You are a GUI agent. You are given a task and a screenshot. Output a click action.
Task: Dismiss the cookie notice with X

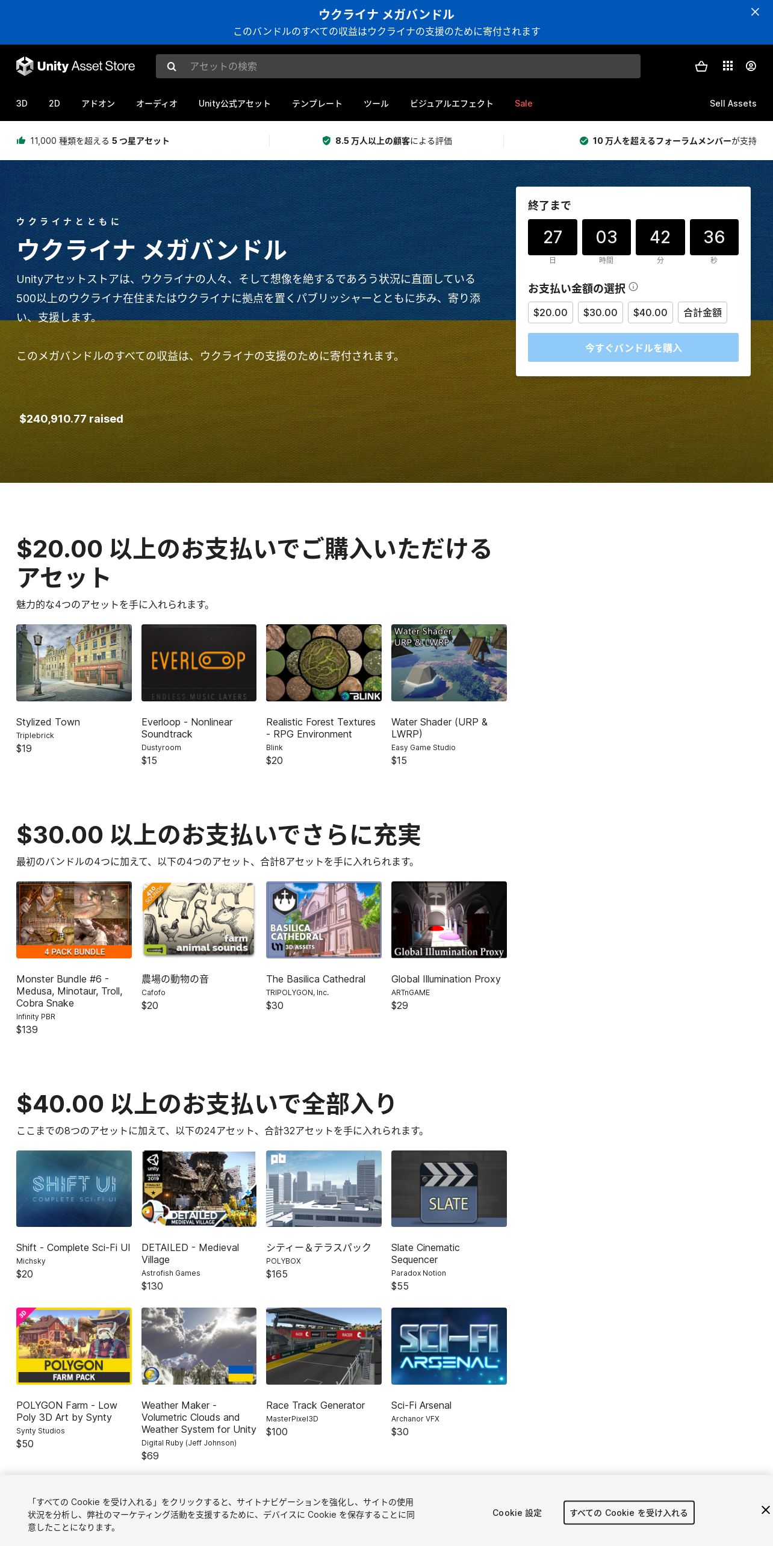(x=765, y=1510)
